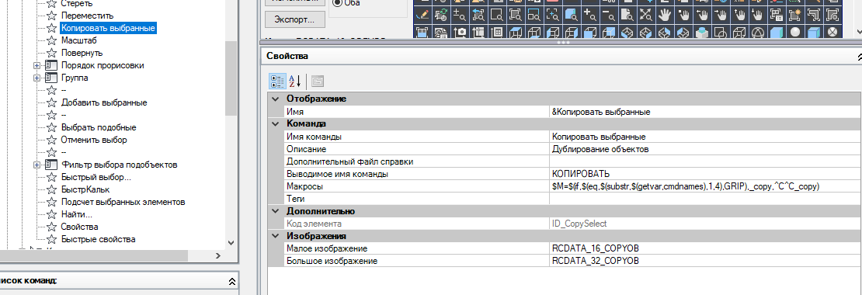Select Переместить in the tree

pyautogui.click(x=88, y=16)
